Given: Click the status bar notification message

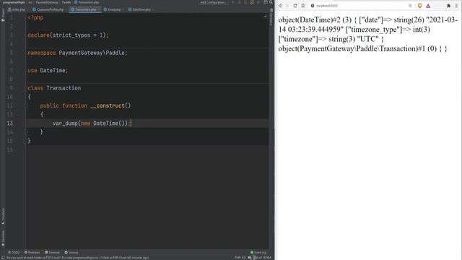Looking at the screenshot, I should (78, 258).
